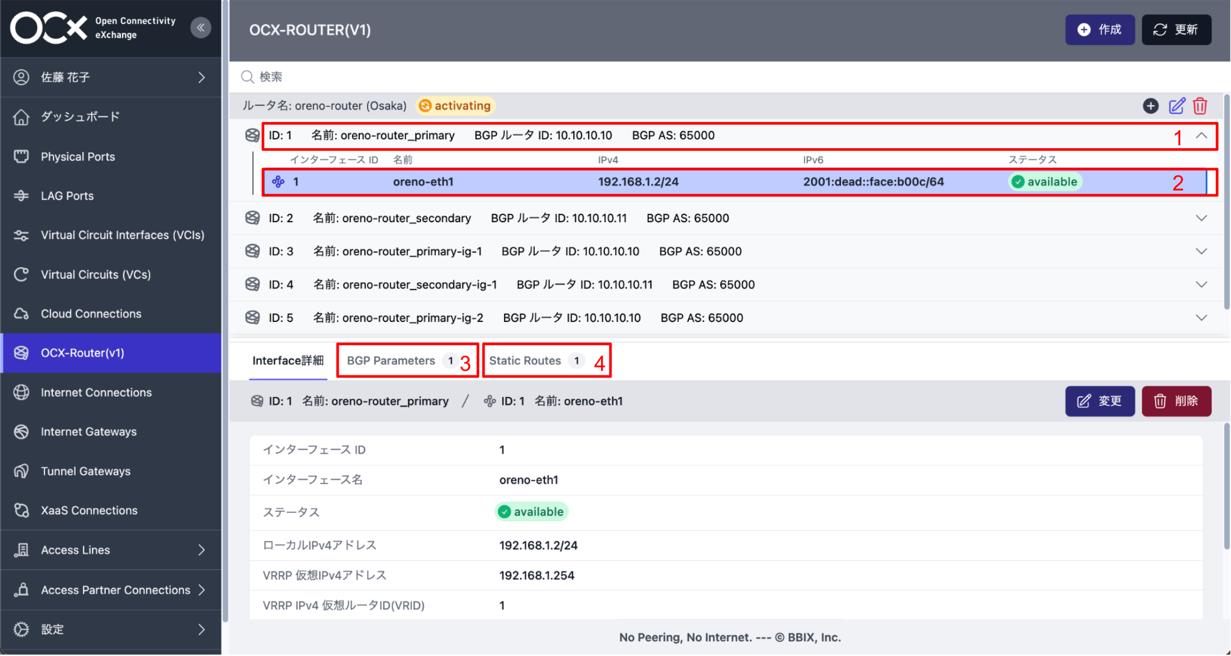The image size is (1231, 656).
Task: Click the 作成 button
Action: click(x=1100, y=30)
